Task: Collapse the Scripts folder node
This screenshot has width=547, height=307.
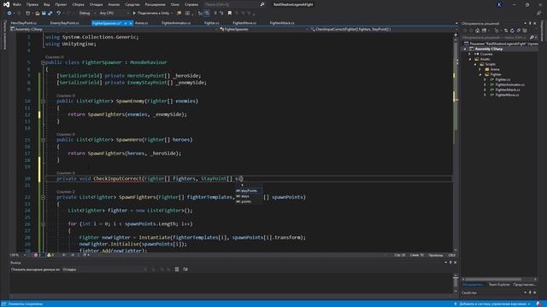Action: tap(475, 65)
